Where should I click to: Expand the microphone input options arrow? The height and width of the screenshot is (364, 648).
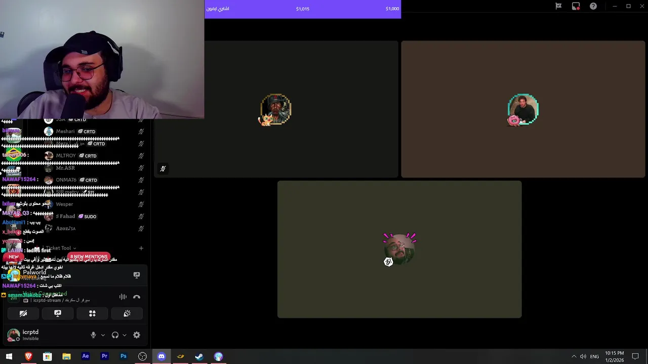point(103,335)
